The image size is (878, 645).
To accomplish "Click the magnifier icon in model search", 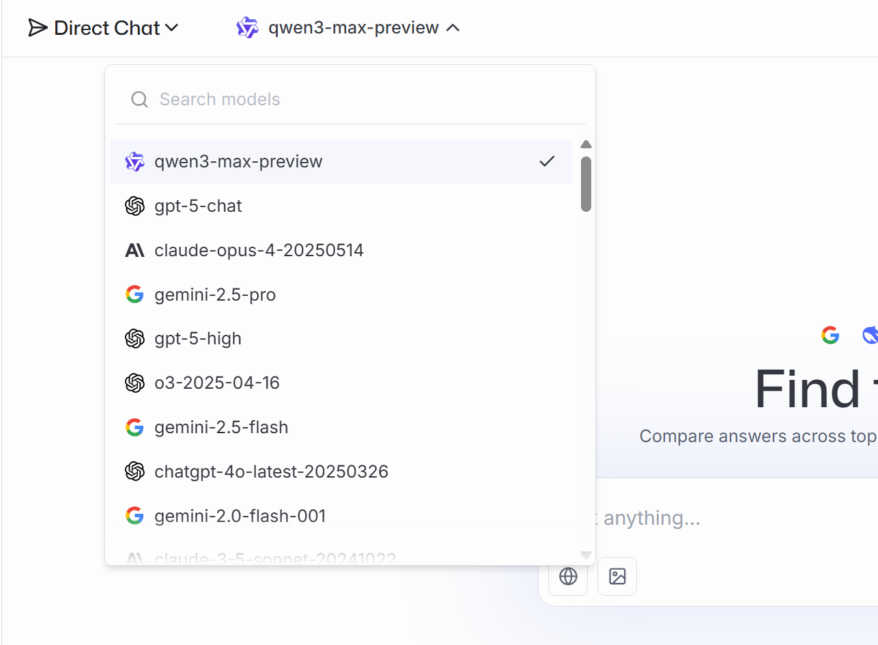I will click(x=139, y=100).
